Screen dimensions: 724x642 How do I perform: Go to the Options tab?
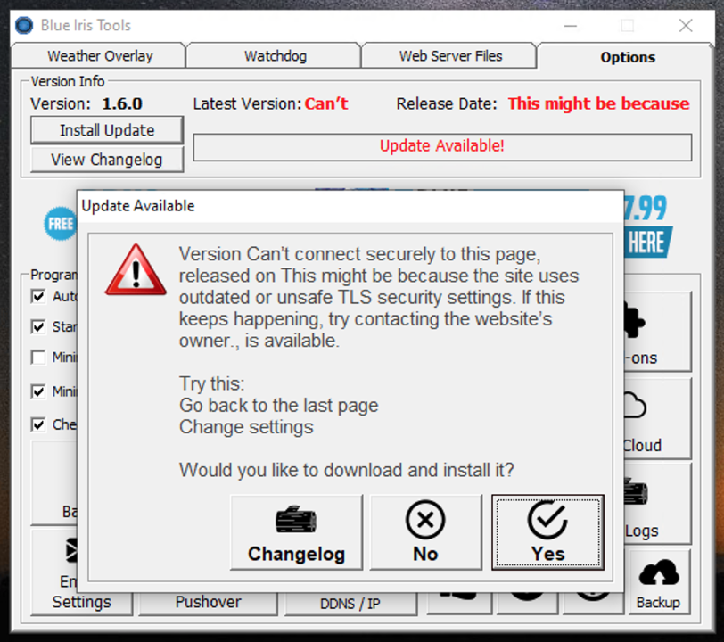point(627,57)
